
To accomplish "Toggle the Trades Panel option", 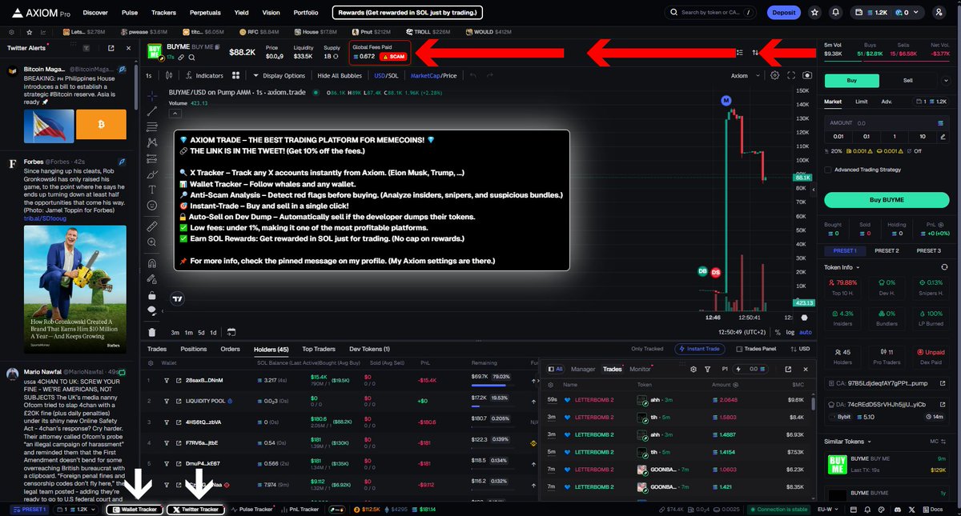I will tap(758, 349).
